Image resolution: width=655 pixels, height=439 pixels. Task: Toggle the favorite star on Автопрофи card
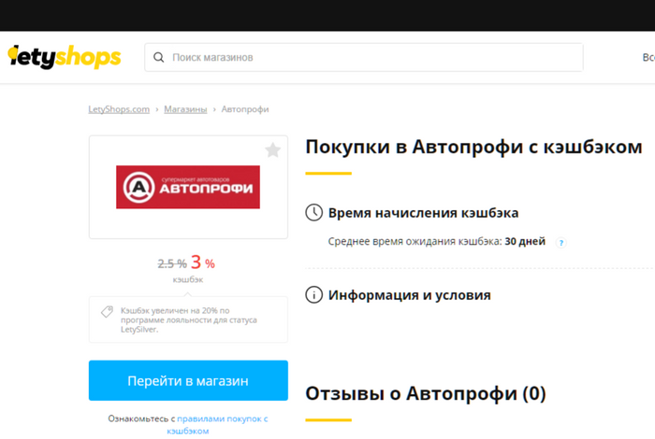(273, 150)
